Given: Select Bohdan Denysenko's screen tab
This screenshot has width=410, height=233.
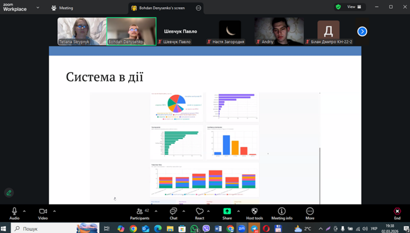Looking at the screenshot, I should [x=162, y=8].
